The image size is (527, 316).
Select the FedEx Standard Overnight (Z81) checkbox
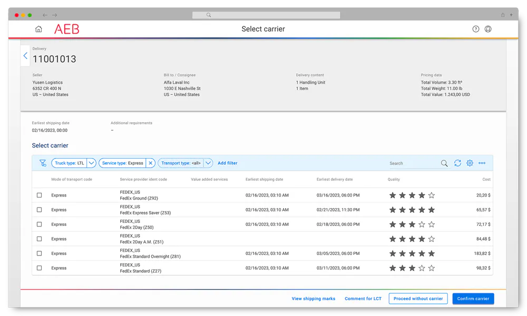click(40, 253)
